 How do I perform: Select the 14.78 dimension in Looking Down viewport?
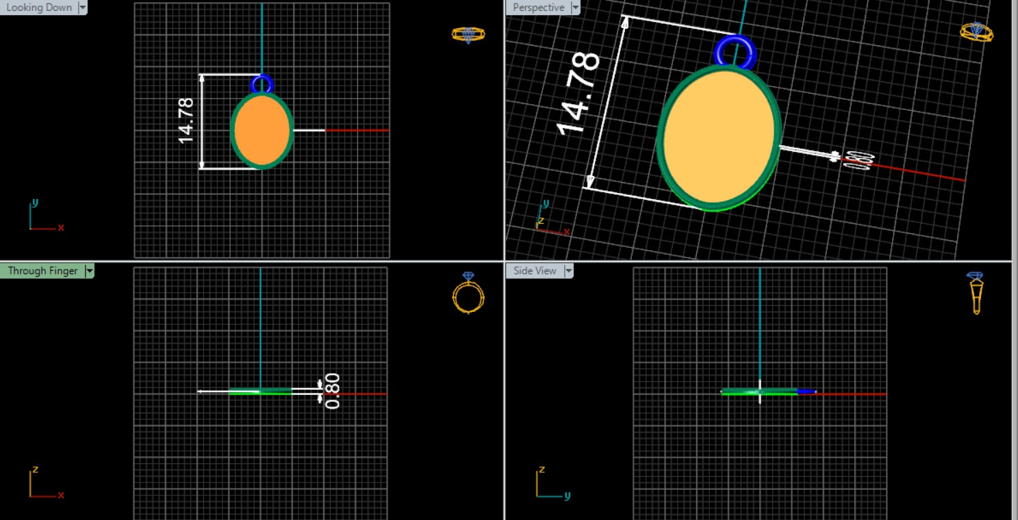click(x=186, y=121)
